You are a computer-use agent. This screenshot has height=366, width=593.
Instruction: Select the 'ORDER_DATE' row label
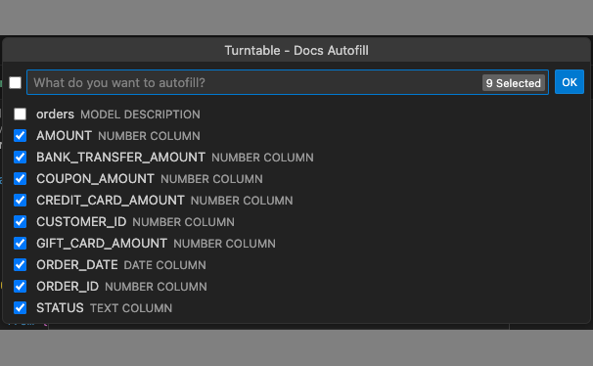click(76, 265)
